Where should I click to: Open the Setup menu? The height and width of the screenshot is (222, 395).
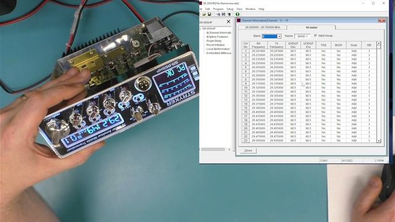click(x=230, y=9)
